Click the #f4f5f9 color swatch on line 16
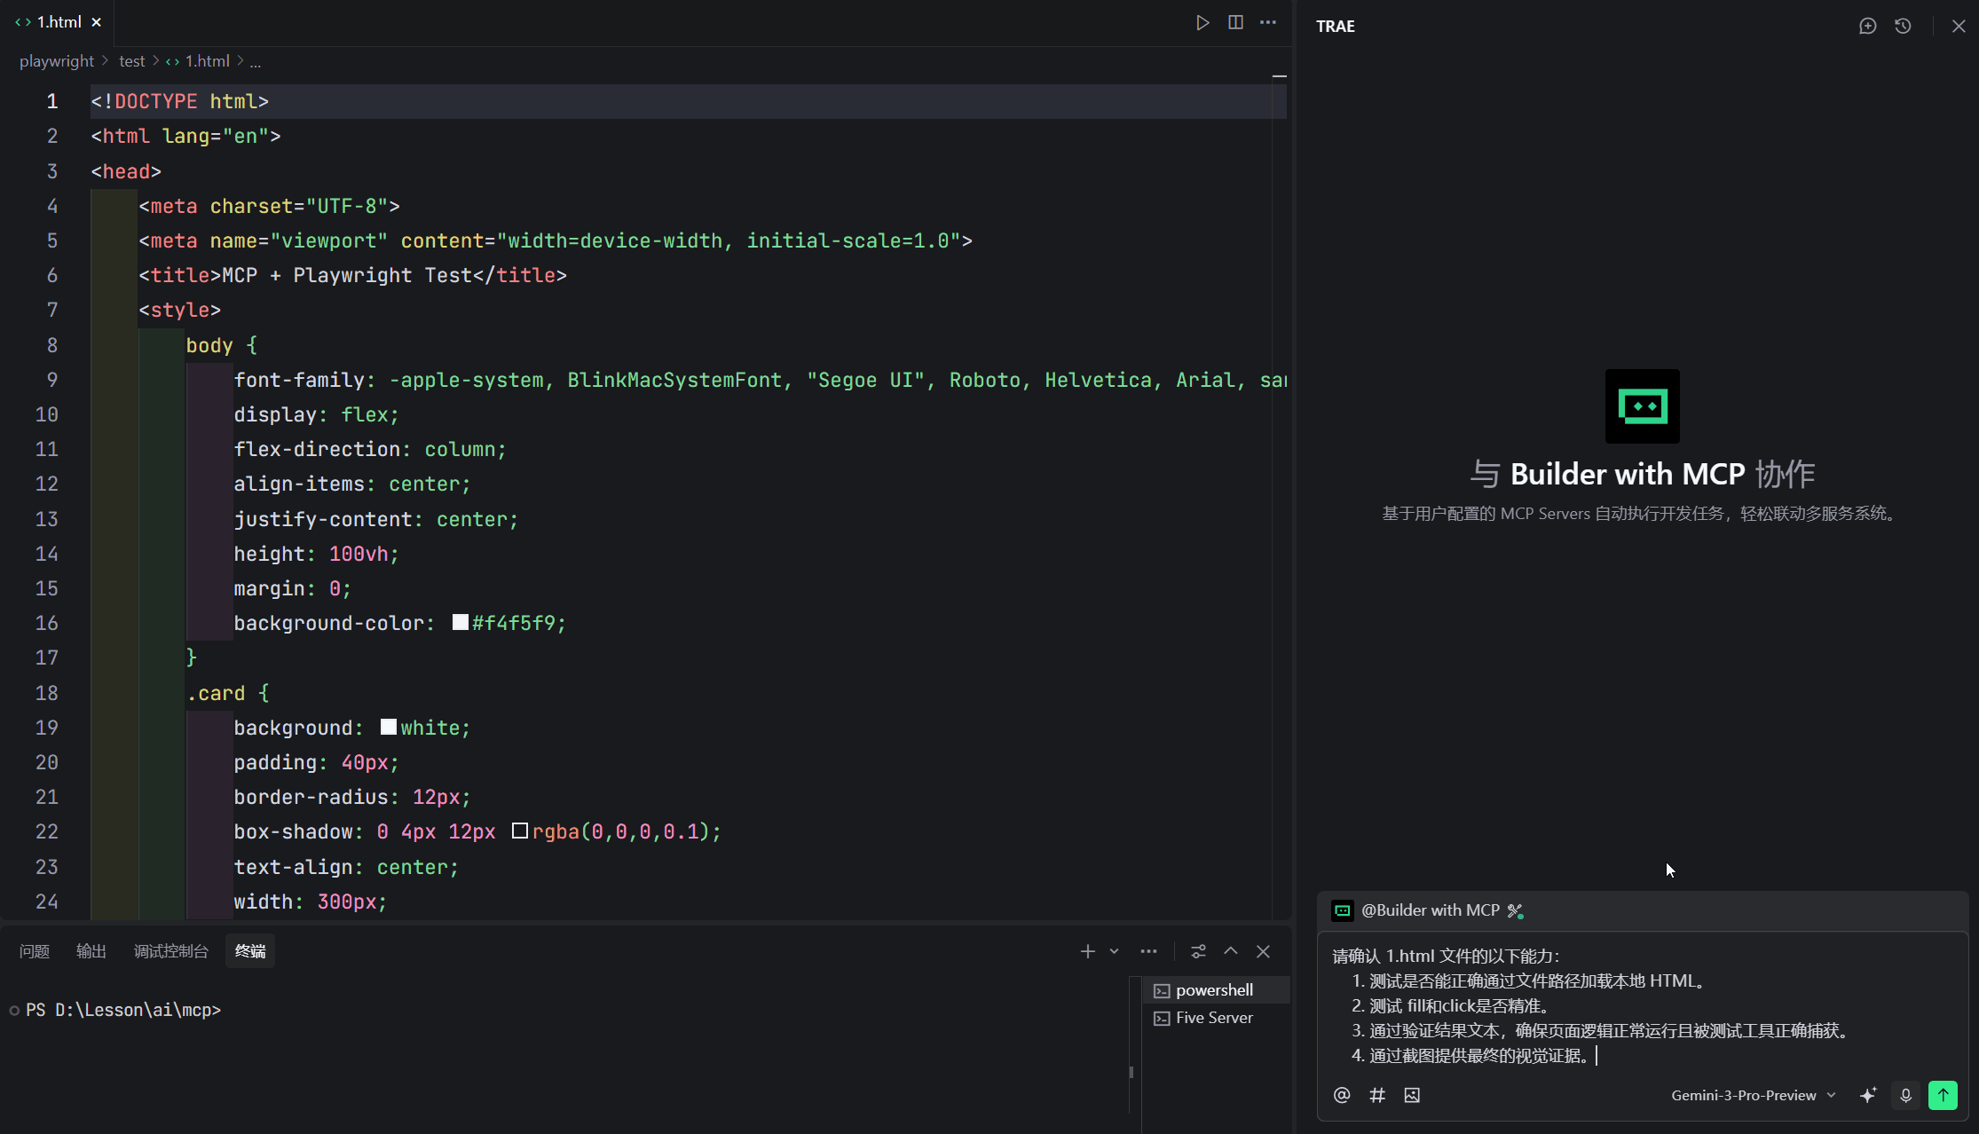The width and height of the screenshot is (1979, 1134). (461, 622)
